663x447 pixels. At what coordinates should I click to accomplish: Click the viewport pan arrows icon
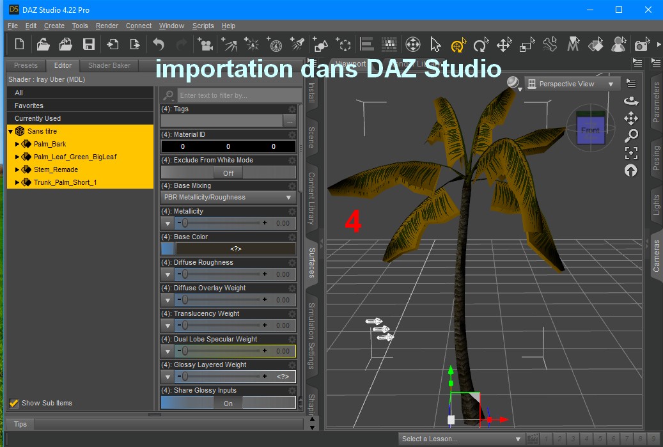pyautogui.click(x=631, y=118)
